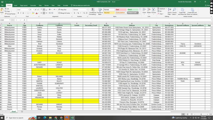Add a new sheet with plus button

point(22,111)
